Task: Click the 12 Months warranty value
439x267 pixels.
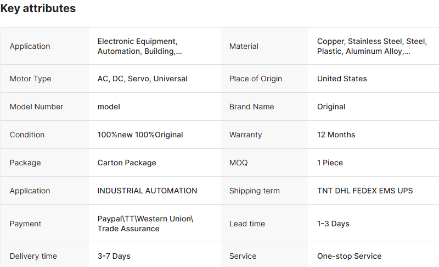Action: tap(336, 135)
